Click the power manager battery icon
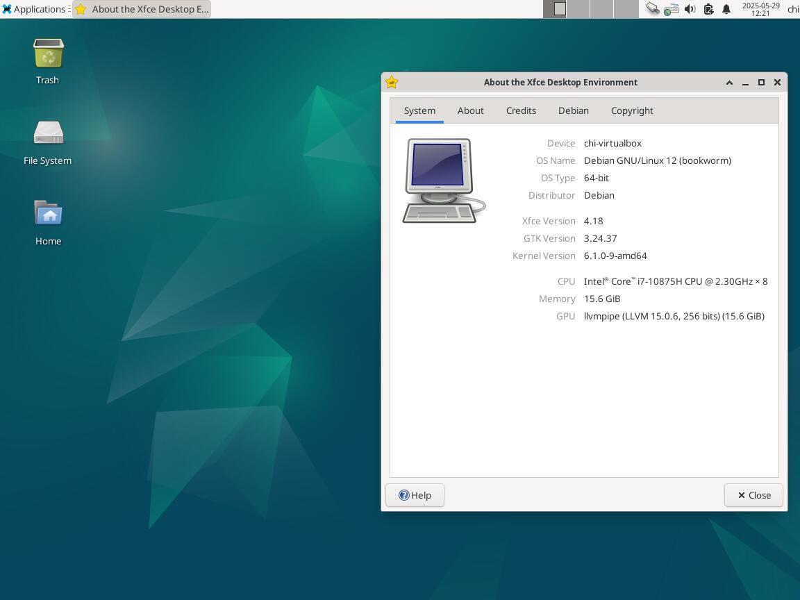Screen dimensions: 800x600 tap(708, 9)
